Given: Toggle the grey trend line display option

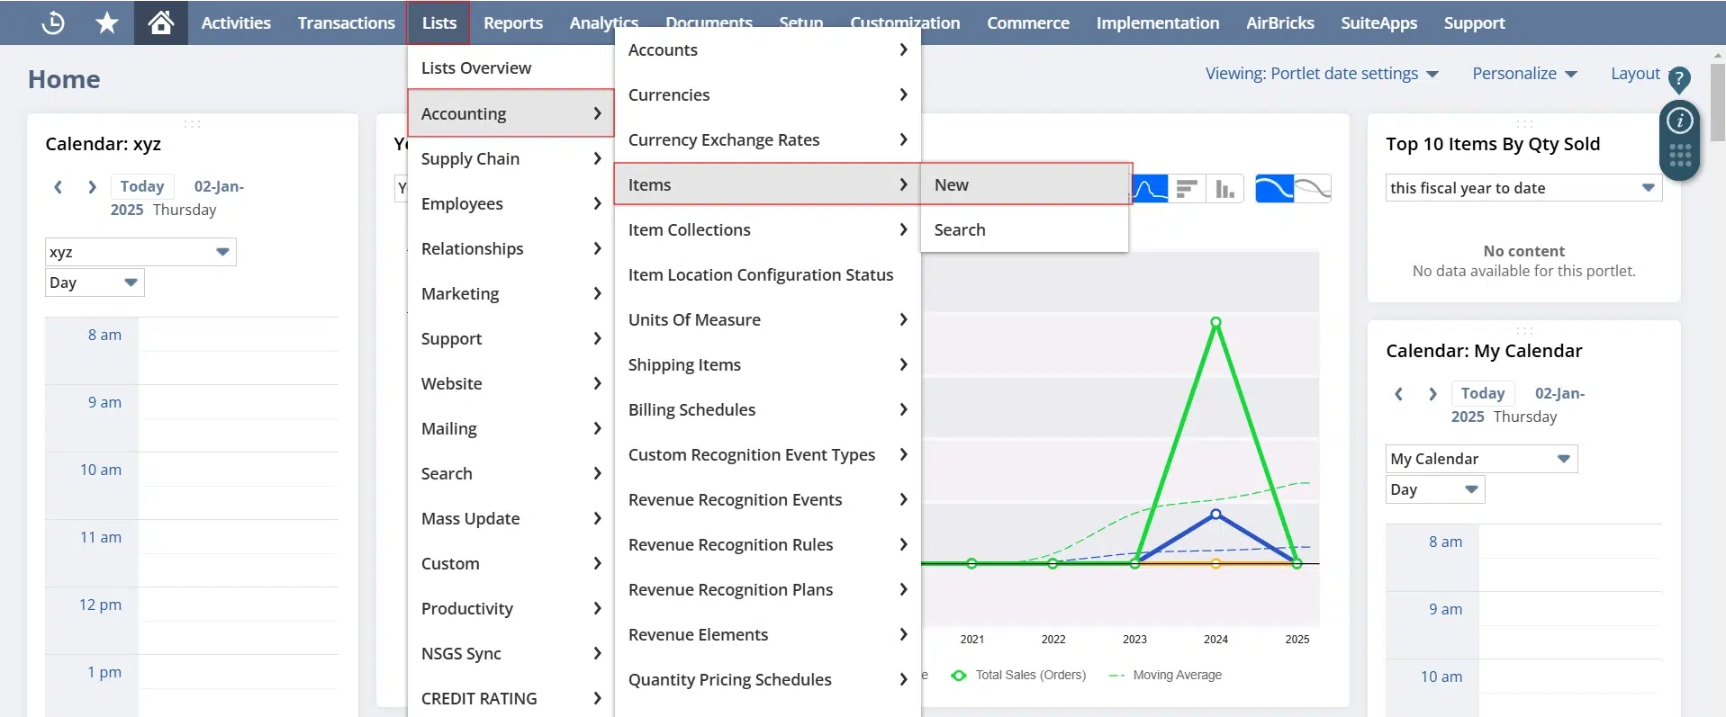Looking at the screenshot, I should [1313, 189].
